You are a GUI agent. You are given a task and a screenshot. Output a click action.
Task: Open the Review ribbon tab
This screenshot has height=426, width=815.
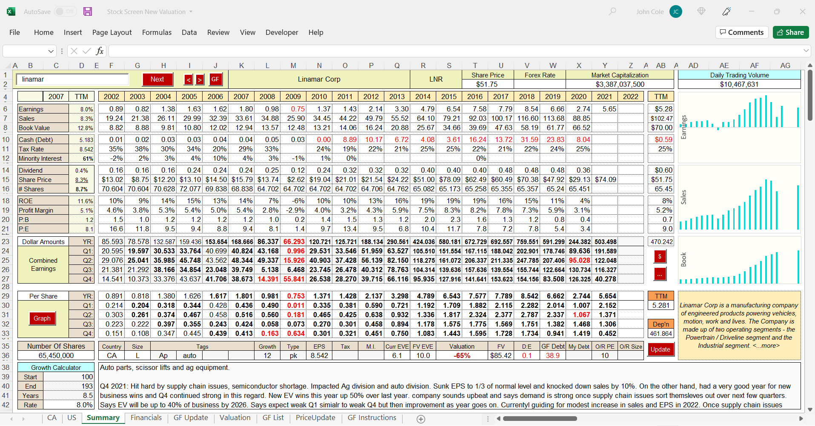(218, 32)
